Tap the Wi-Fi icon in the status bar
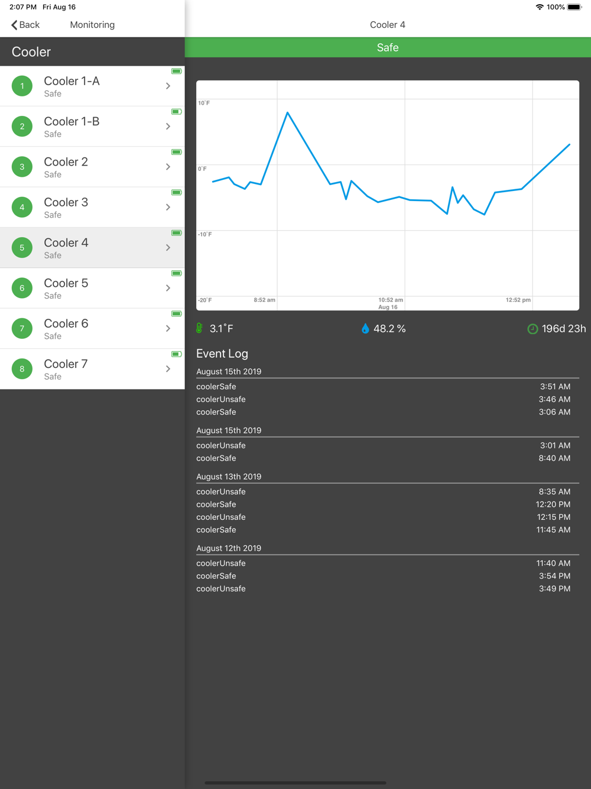This screenshot has width=591, height=789. pos(539,7)
